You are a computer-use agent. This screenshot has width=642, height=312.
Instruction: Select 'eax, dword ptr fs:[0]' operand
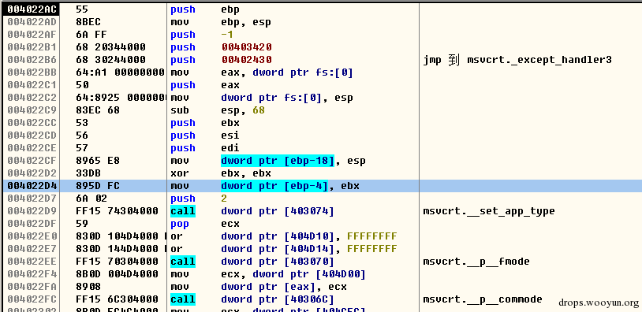(287, 72)
